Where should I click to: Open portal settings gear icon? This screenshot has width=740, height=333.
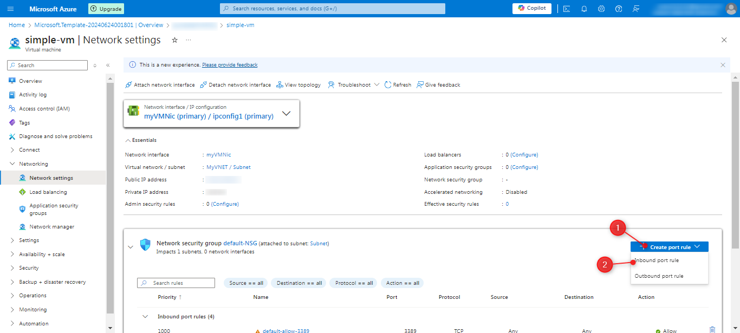click(601, 9)
